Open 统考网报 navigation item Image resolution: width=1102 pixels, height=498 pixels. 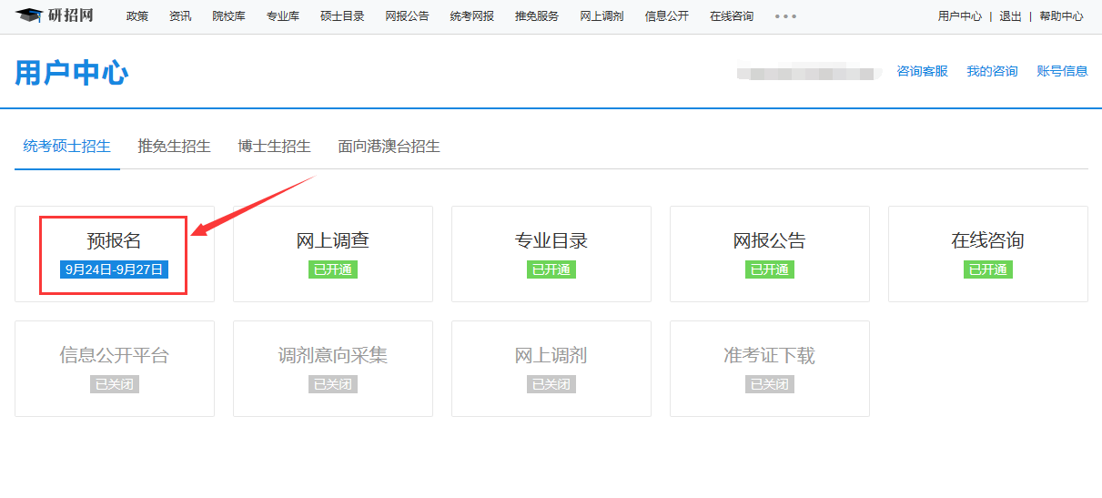pos(471,16)
